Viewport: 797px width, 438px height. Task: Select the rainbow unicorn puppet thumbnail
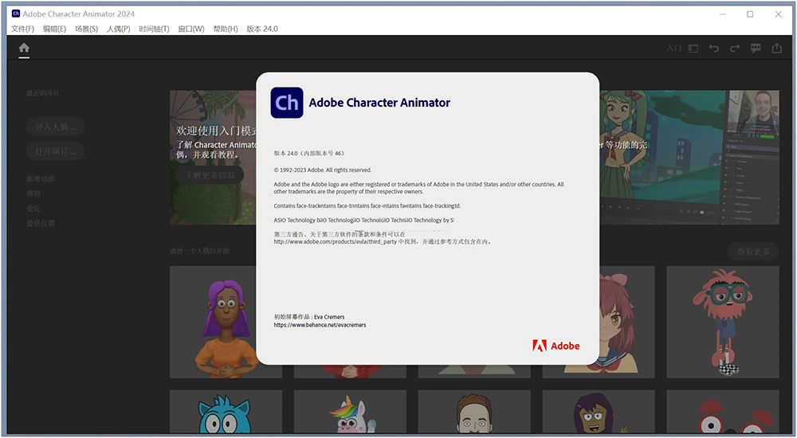tap(350, 412)
